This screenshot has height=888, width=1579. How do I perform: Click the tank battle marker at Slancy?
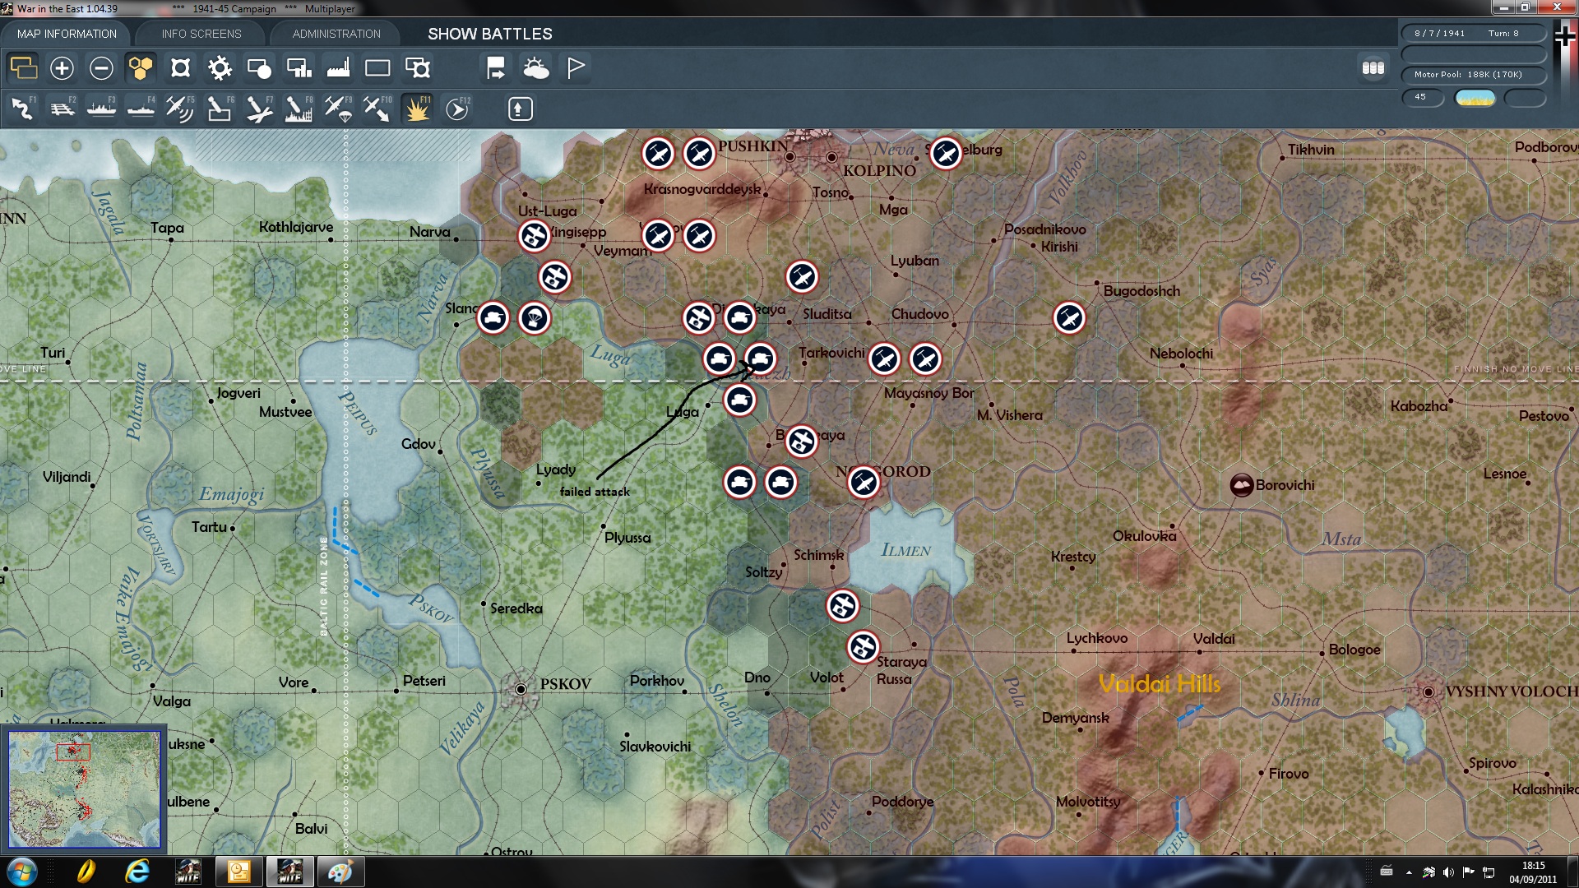point(493,317)
